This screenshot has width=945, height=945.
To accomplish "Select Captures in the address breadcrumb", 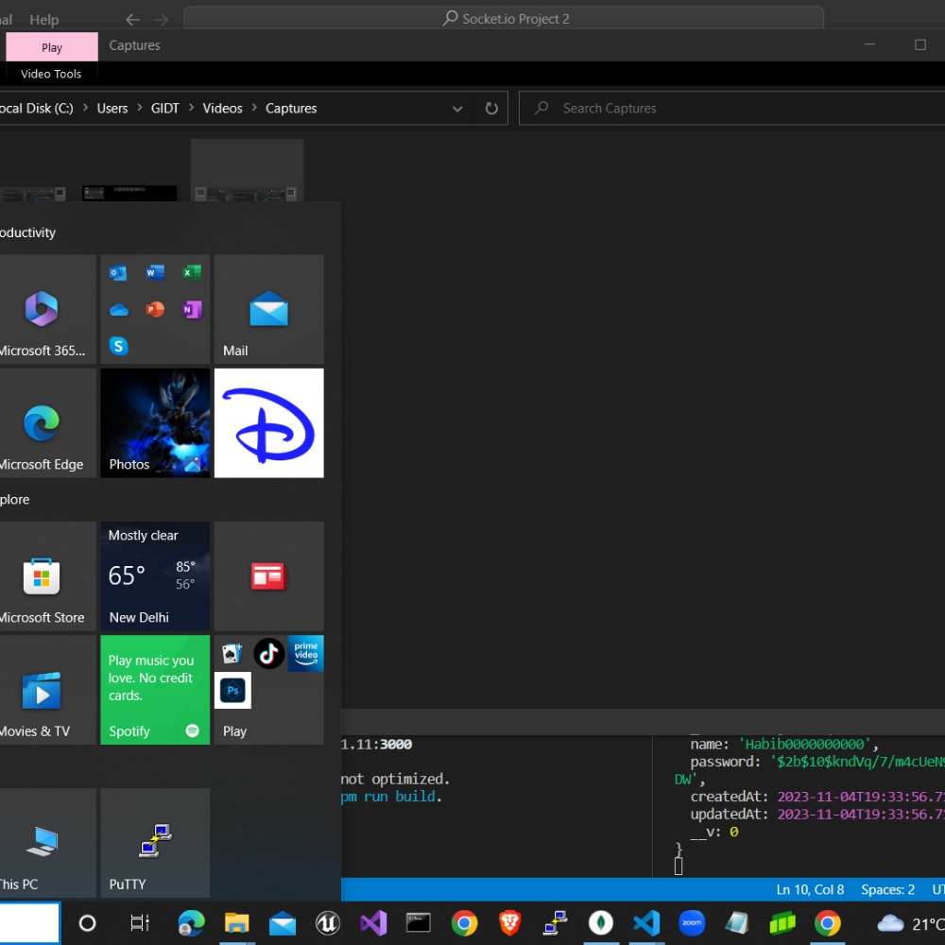I will [291, 109].
